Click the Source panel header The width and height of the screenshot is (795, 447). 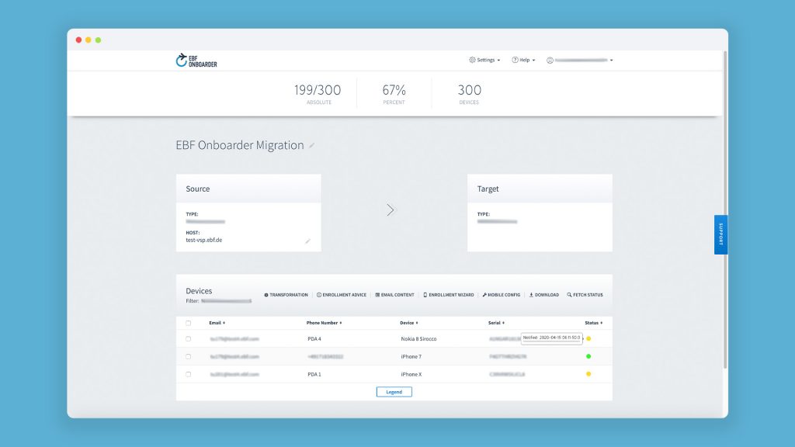point(248,189)
